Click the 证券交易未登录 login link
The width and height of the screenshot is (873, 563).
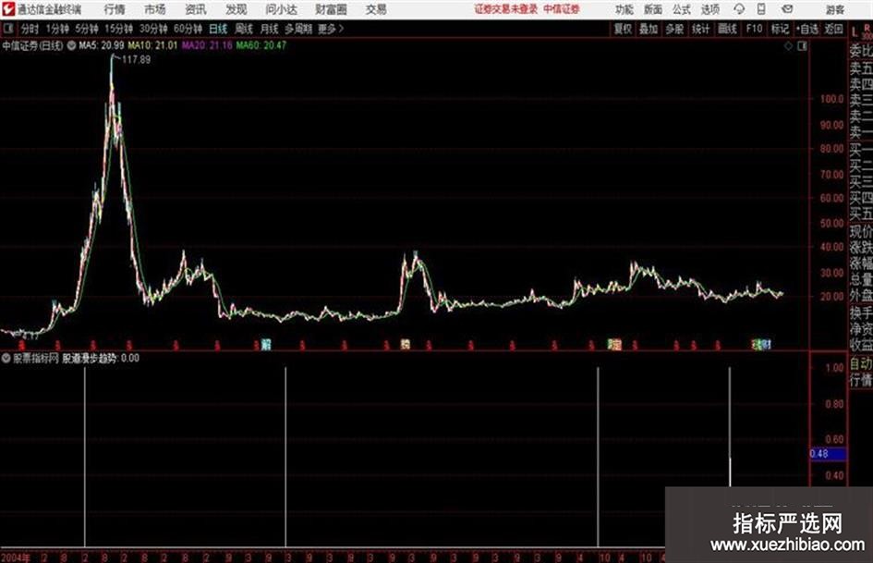(506, 9)
